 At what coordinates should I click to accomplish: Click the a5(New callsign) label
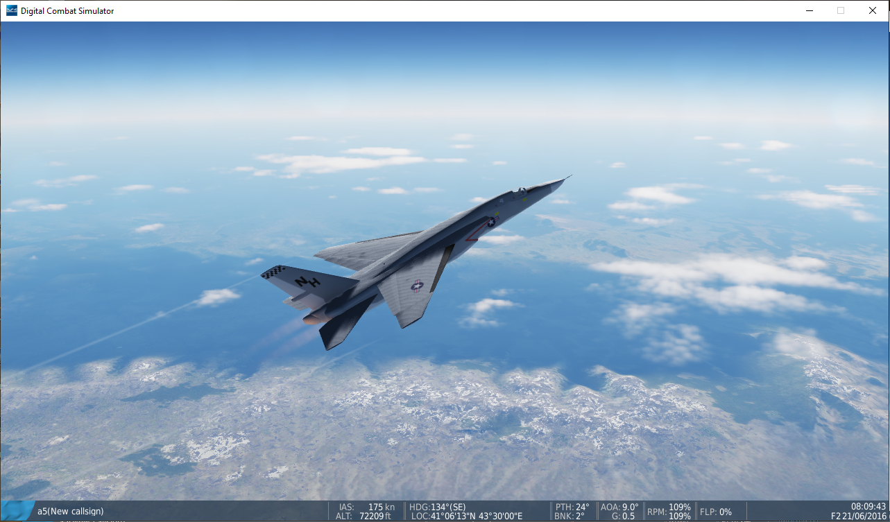(72, 511)
